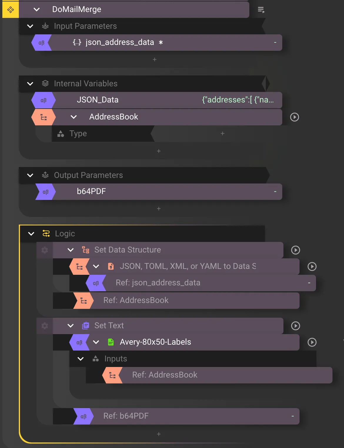Image resolution: width=344 pixels, height=448 pixels.
Task: Click gear icon on Set Data Structure
Action: (x=45, y=250)
